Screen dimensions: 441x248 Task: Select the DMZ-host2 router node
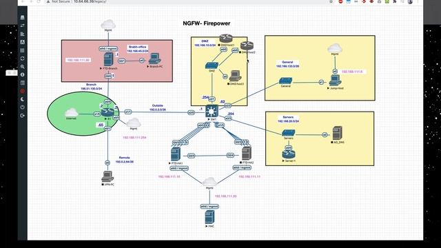(x=247, y=45)
